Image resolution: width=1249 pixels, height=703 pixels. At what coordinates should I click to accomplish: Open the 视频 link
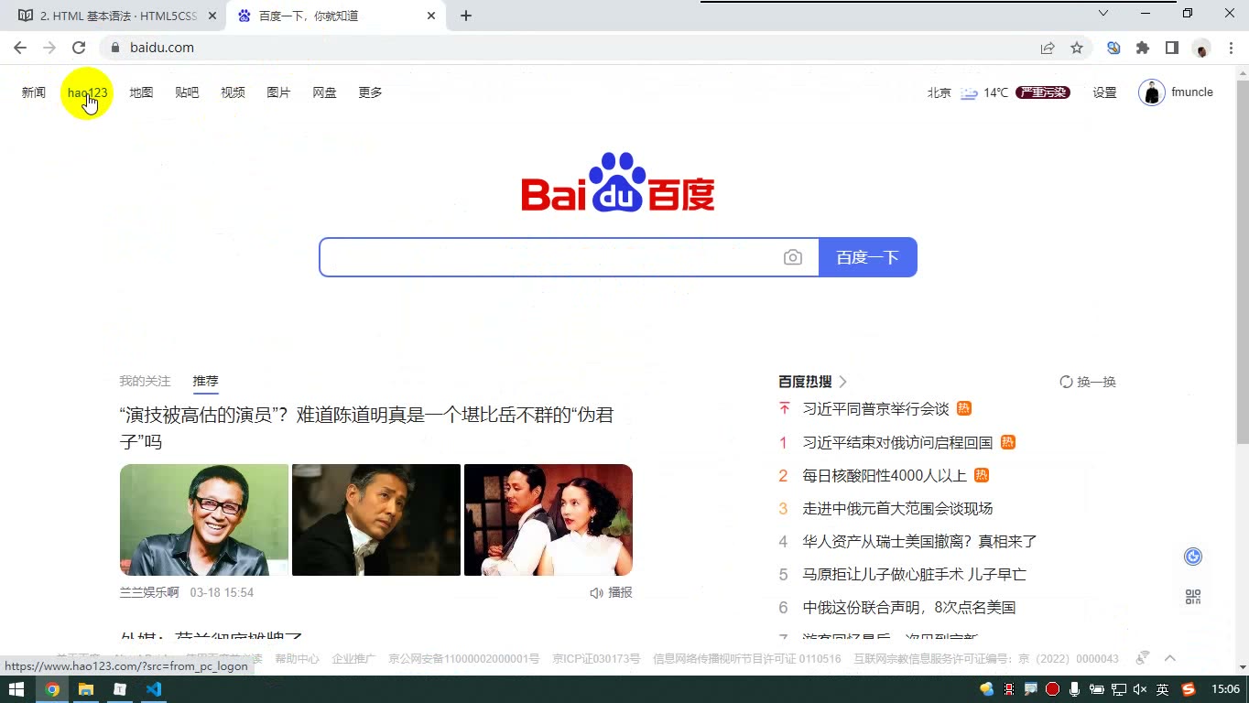coord(233,92)
